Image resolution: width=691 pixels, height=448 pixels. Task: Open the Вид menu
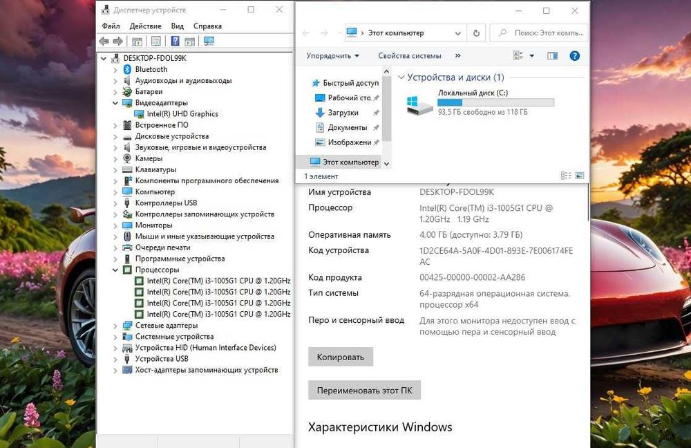[x=177, y=26]
